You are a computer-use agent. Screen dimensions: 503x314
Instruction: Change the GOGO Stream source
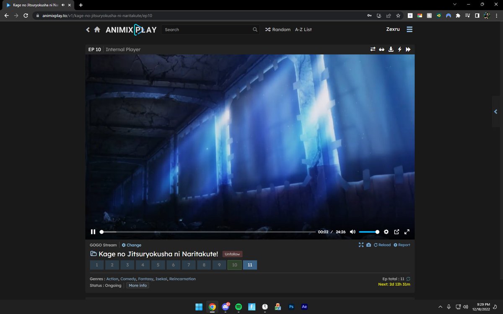(132, 245)
